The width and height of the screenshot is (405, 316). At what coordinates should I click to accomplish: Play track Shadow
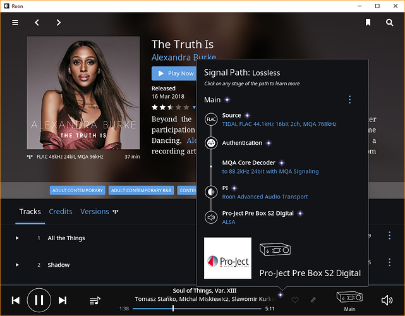coord(17,265)
